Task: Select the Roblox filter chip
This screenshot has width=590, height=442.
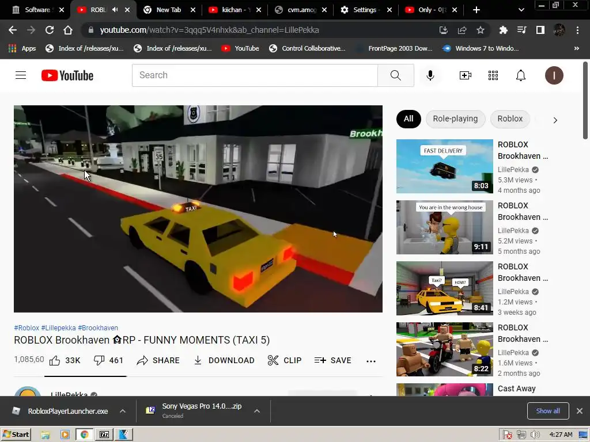Action: coord(510,119)
